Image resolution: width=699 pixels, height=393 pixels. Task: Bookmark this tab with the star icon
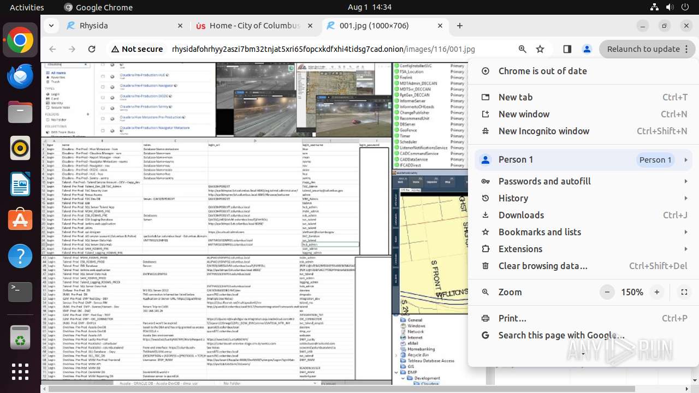point(540,49)
